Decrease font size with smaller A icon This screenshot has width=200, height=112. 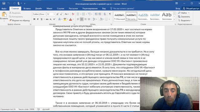tap(61, 14)
